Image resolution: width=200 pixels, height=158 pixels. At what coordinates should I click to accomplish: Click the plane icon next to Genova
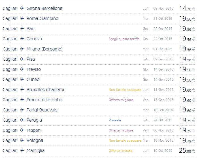point(22,39)
